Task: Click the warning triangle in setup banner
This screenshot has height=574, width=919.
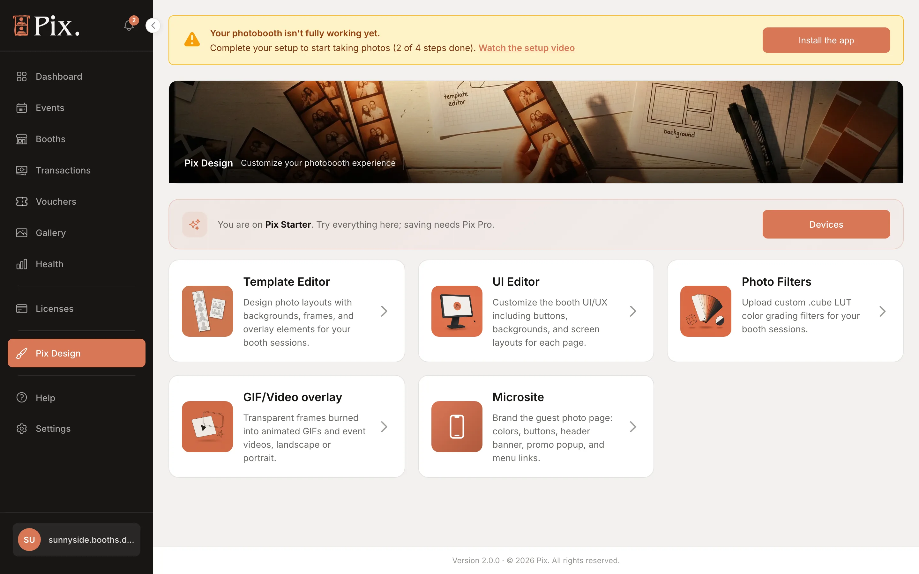Action: [192, 40]
